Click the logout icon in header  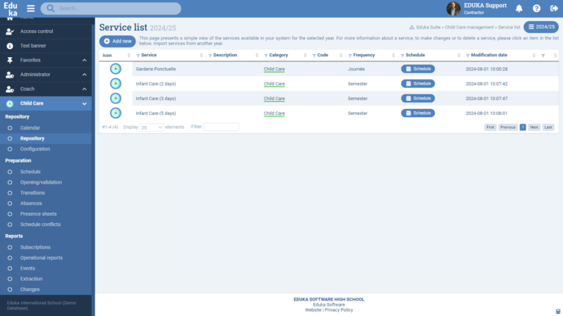point(553,9)
